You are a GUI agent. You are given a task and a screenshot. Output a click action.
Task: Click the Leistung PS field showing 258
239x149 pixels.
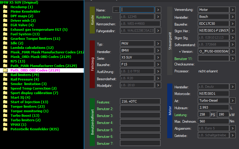click(204, 114)
